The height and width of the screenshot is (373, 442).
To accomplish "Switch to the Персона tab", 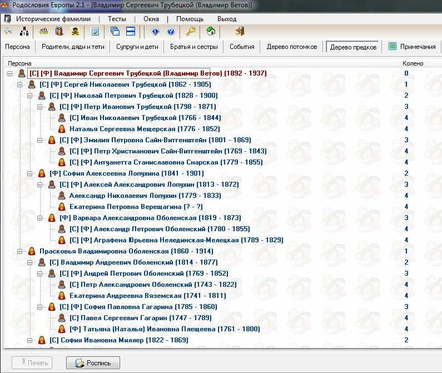I will [17, 47].
